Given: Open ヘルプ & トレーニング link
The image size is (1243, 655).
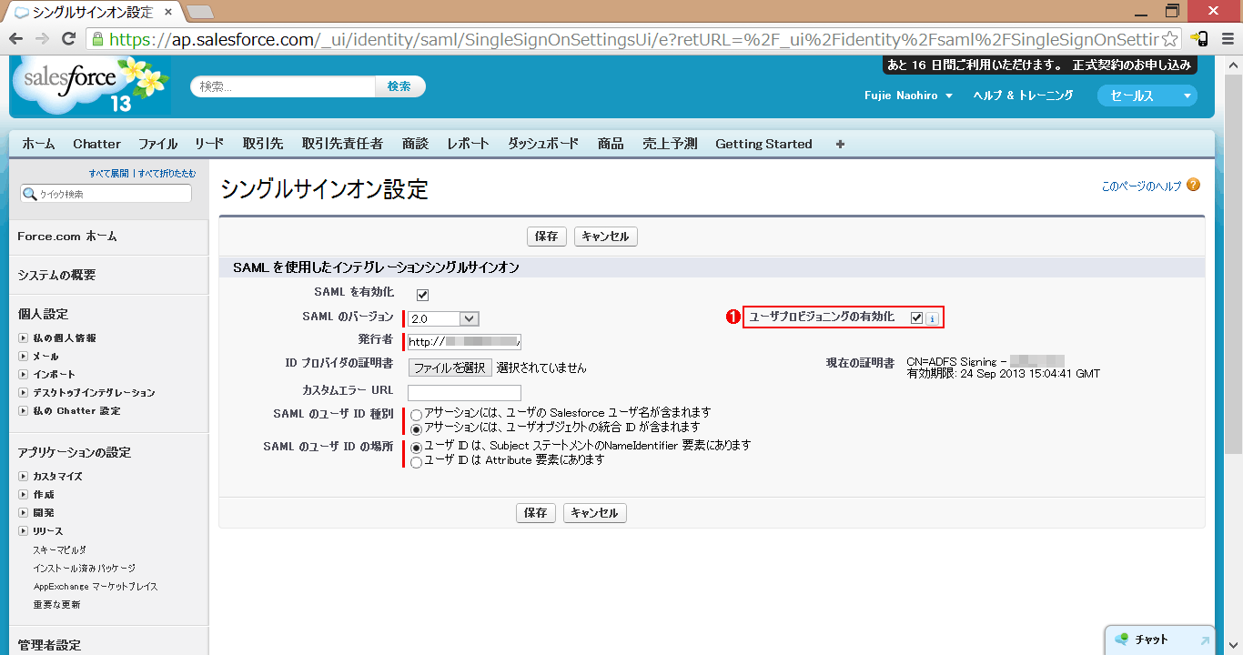Looking at the screenshot, I should 1023,96.
